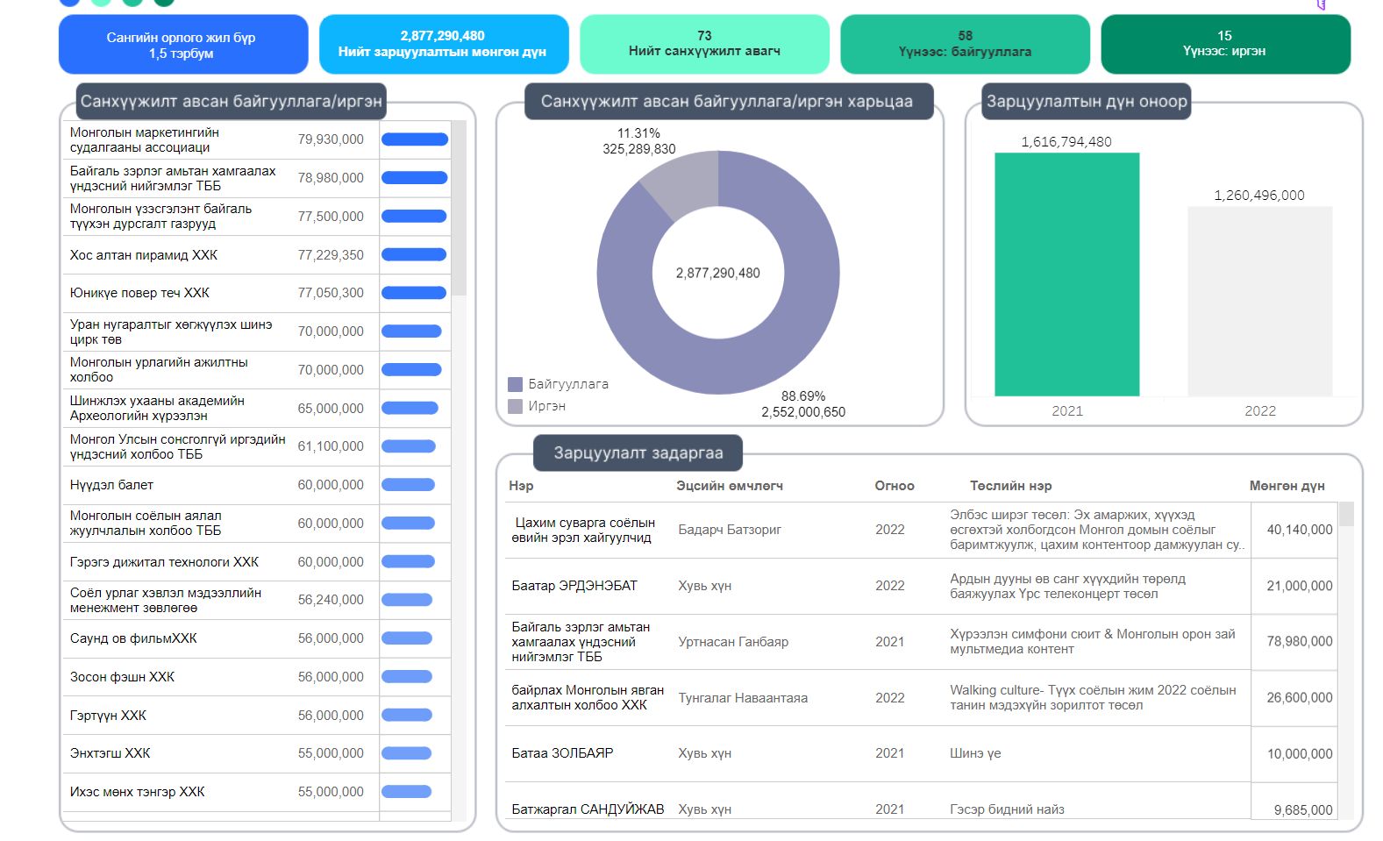Image resolution: width=1383 pixels, height=841 pixels.
Task: Click the Төслийн нэр column header
Action: tap(1010, 486)
